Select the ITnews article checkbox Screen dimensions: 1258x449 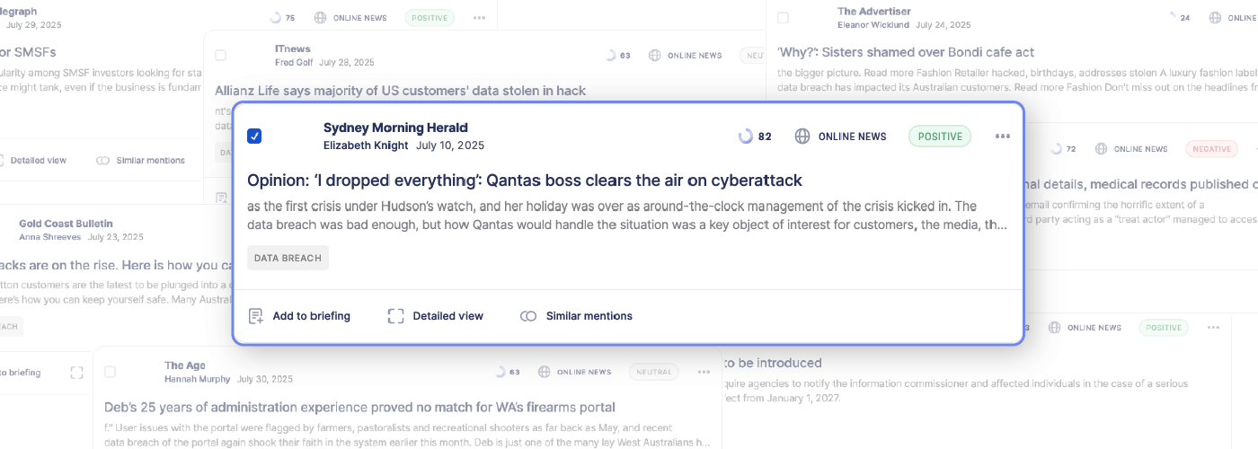[x=221, y=56]
